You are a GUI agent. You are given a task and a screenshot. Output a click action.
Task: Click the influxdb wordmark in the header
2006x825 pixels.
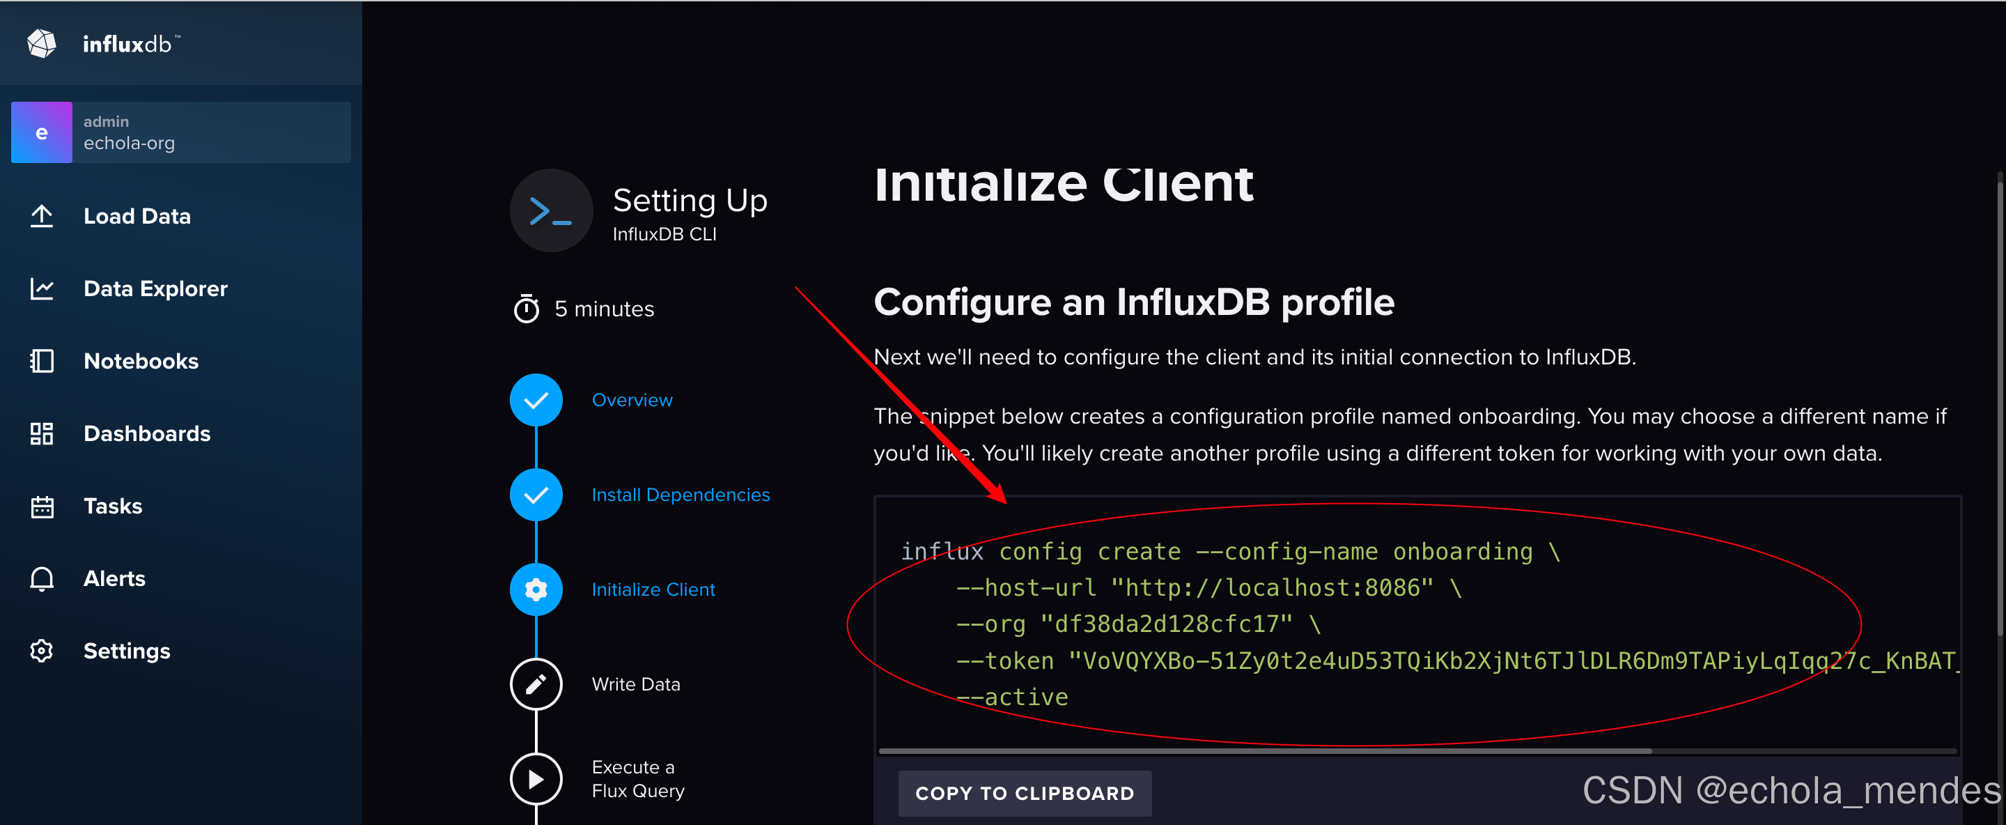[131, 45]
